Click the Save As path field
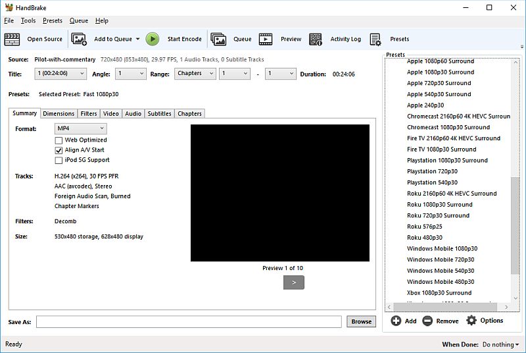Screen dimensions: 526x353 tap(189, 321)
